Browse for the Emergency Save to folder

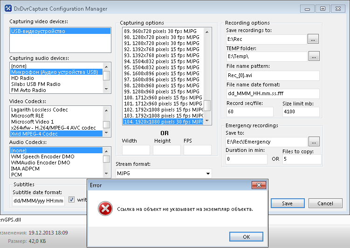(314, 141)
